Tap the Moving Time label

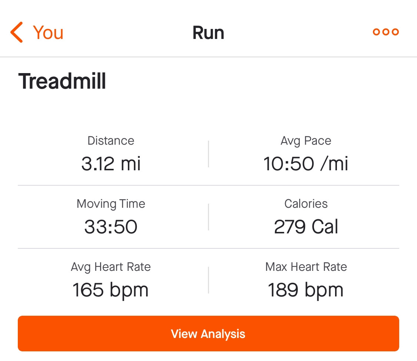click(111, 204)
